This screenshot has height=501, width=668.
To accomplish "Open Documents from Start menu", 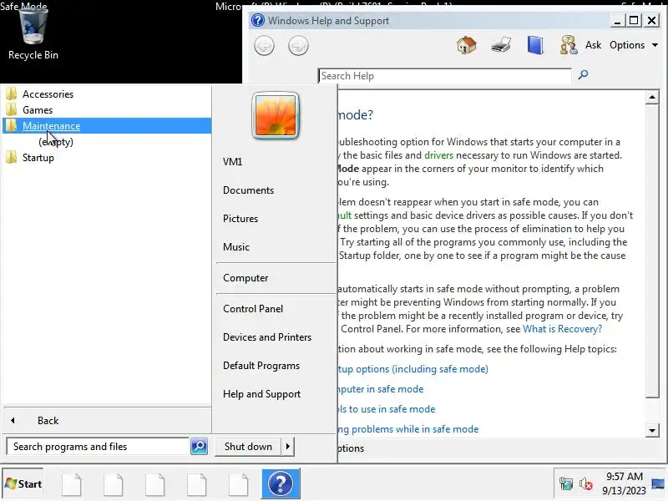I will (248, 190).
